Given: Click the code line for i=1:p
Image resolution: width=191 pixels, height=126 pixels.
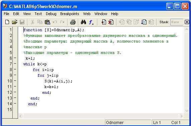Looking at the screenshot, I should [x=43, y=70].
